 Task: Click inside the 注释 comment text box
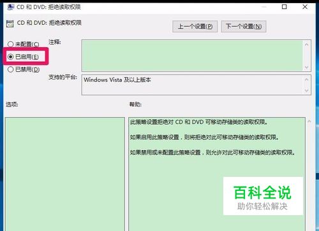point(192,55)
